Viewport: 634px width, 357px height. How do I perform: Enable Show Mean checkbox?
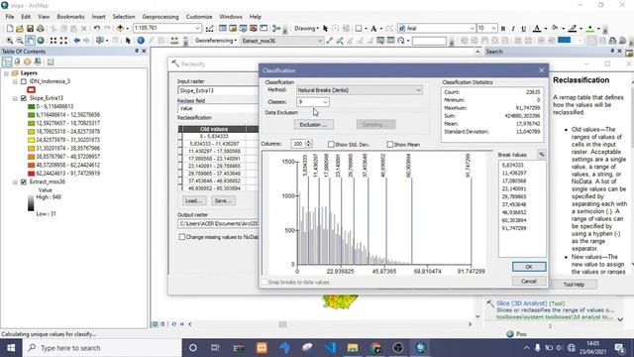coord(389,144)
